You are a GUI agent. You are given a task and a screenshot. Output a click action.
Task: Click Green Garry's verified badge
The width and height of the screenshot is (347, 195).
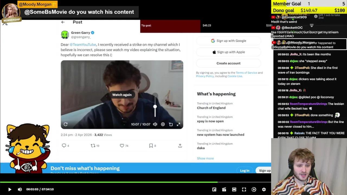pyautogui.click(x=92, y=32)
